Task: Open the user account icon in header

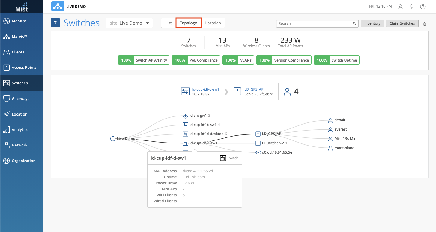Action: click(400, 6)
